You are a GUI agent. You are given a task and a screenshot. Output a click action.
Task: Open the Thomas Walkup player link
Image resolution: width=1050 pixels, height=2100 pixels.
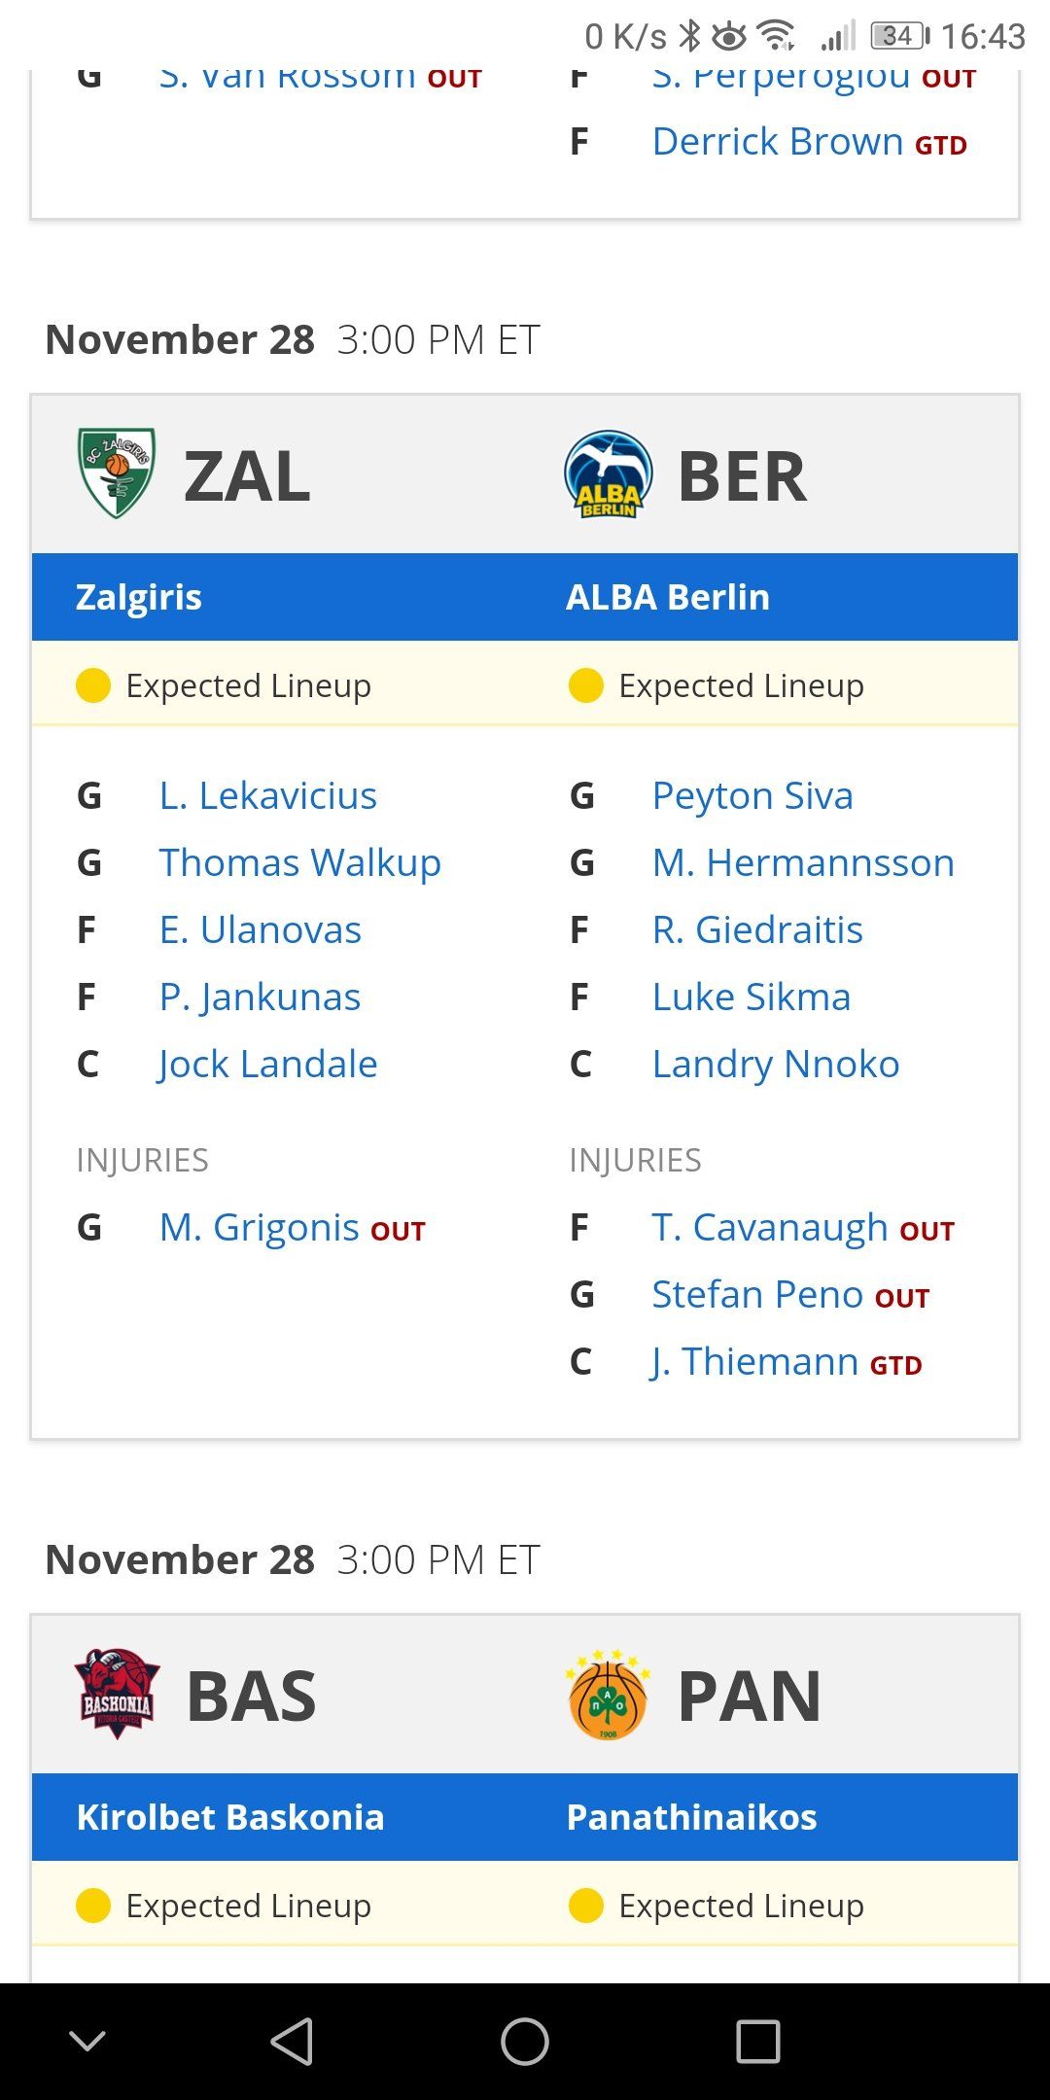(300, 863)
